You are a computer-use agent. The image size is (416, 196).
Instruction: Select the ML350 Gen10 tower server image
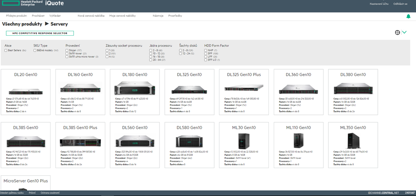coord(353,141)
